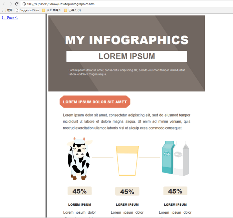Click the body paragraph starting 'incididunt ut labore'
233x218 pixels.
click(126, 122)
